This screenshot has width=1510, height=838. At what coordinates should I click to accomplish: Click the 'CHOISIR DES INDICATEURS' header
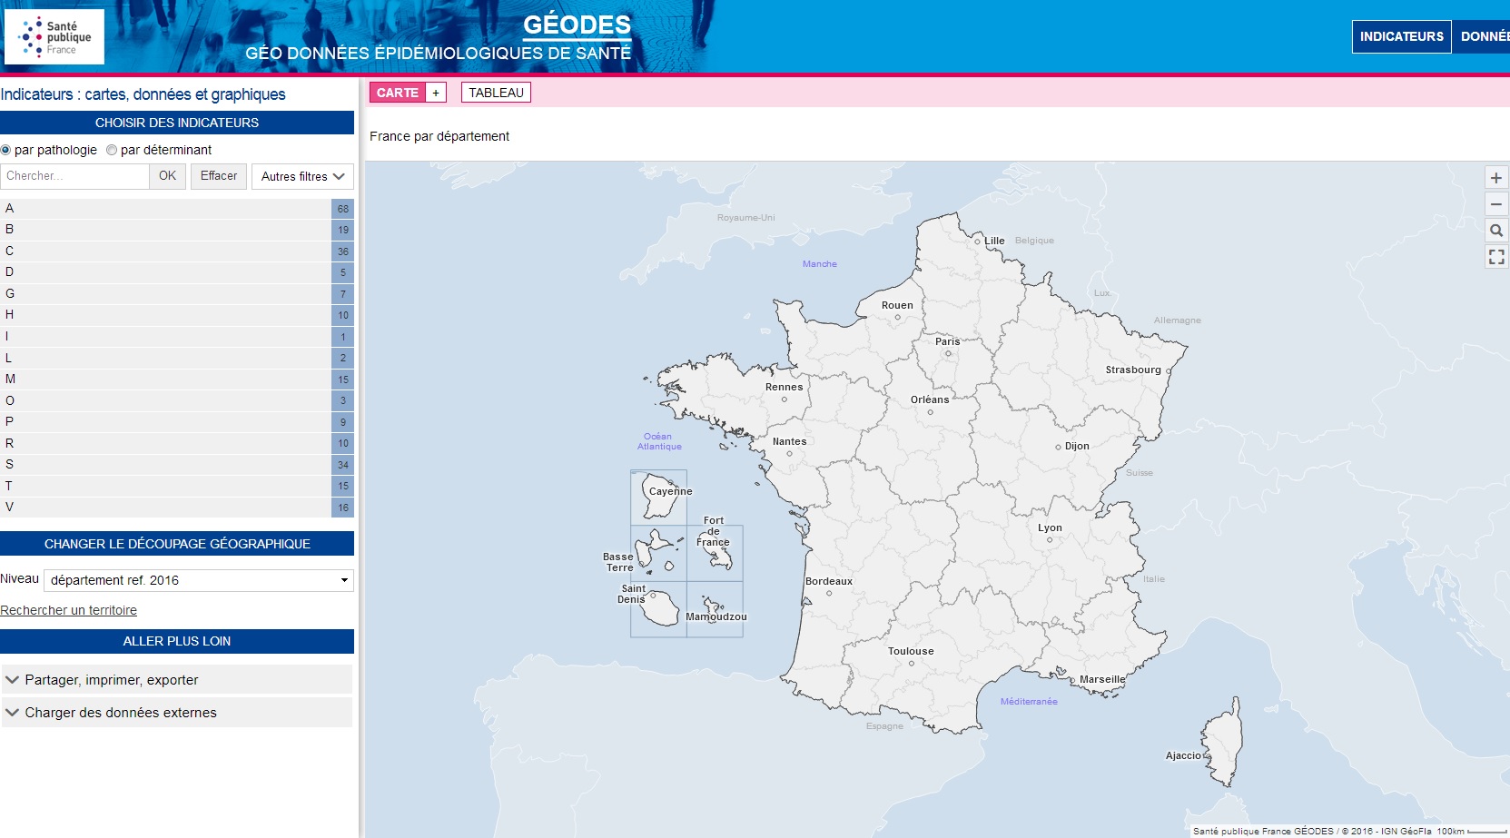pos(177,123)
